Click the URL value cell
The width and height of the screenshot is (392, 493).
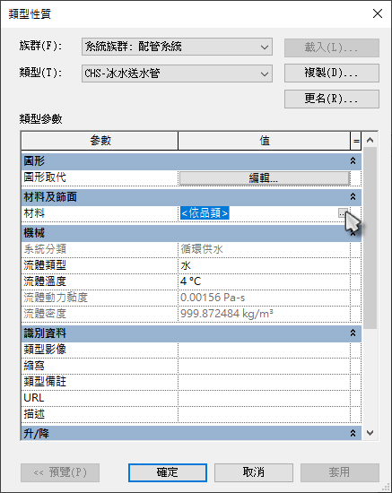click(264, 398)
